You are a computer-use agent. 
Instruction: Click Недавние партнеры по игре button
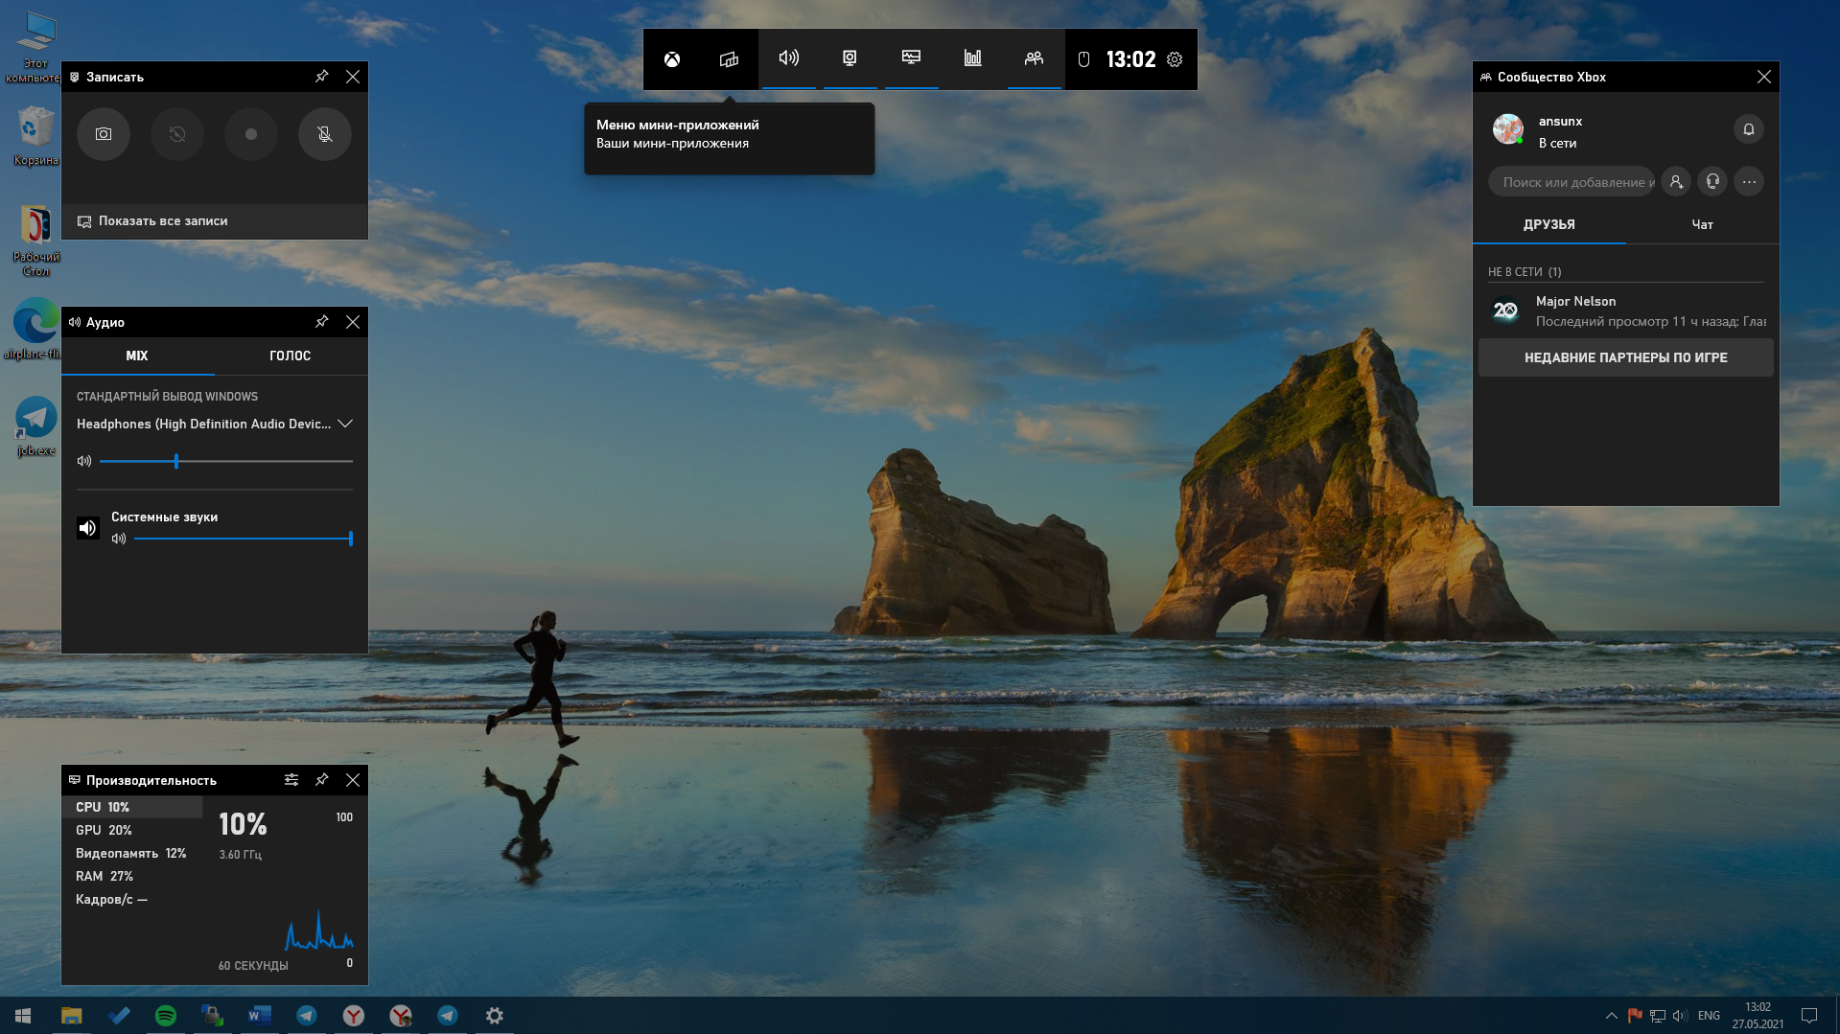[x=1625, y=357]
